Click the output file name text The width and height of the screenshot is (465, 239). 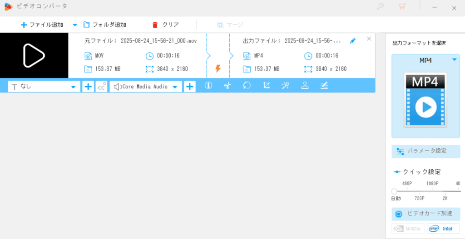tap(313, 41)
